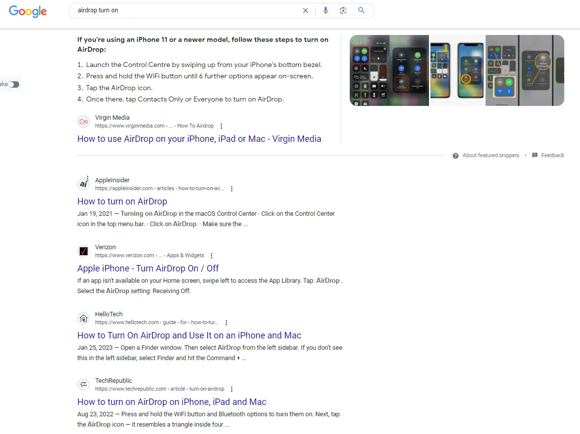The height and width of the screenshot is (434, 580).
Task: Open the three-dot menu beside AppleInsider URL
Action: [x=232, y=189]
